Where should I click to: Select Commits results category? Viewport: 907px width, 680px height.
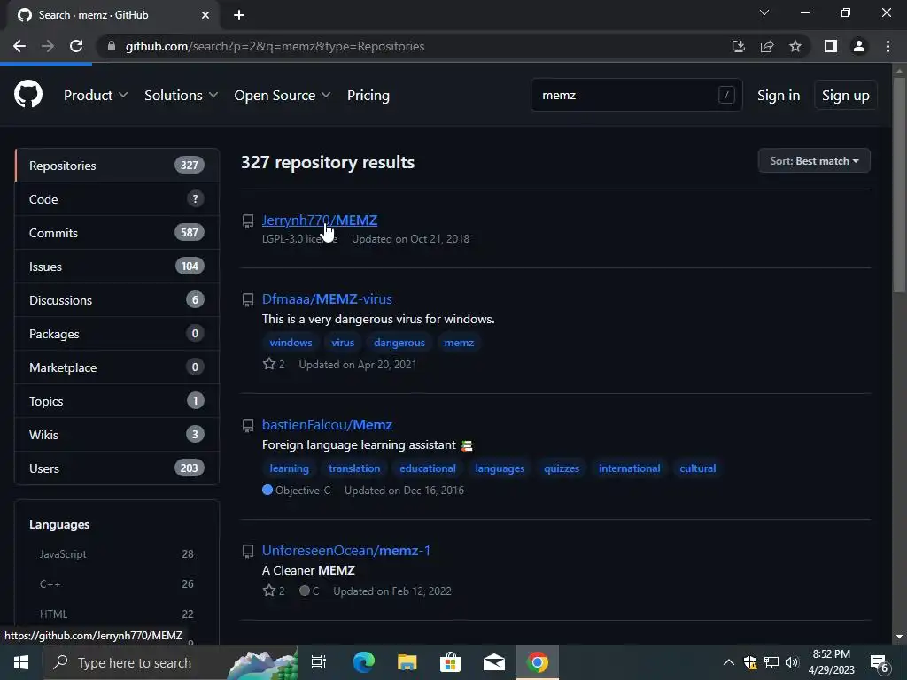pyautogui.click(x=117, y=233)
